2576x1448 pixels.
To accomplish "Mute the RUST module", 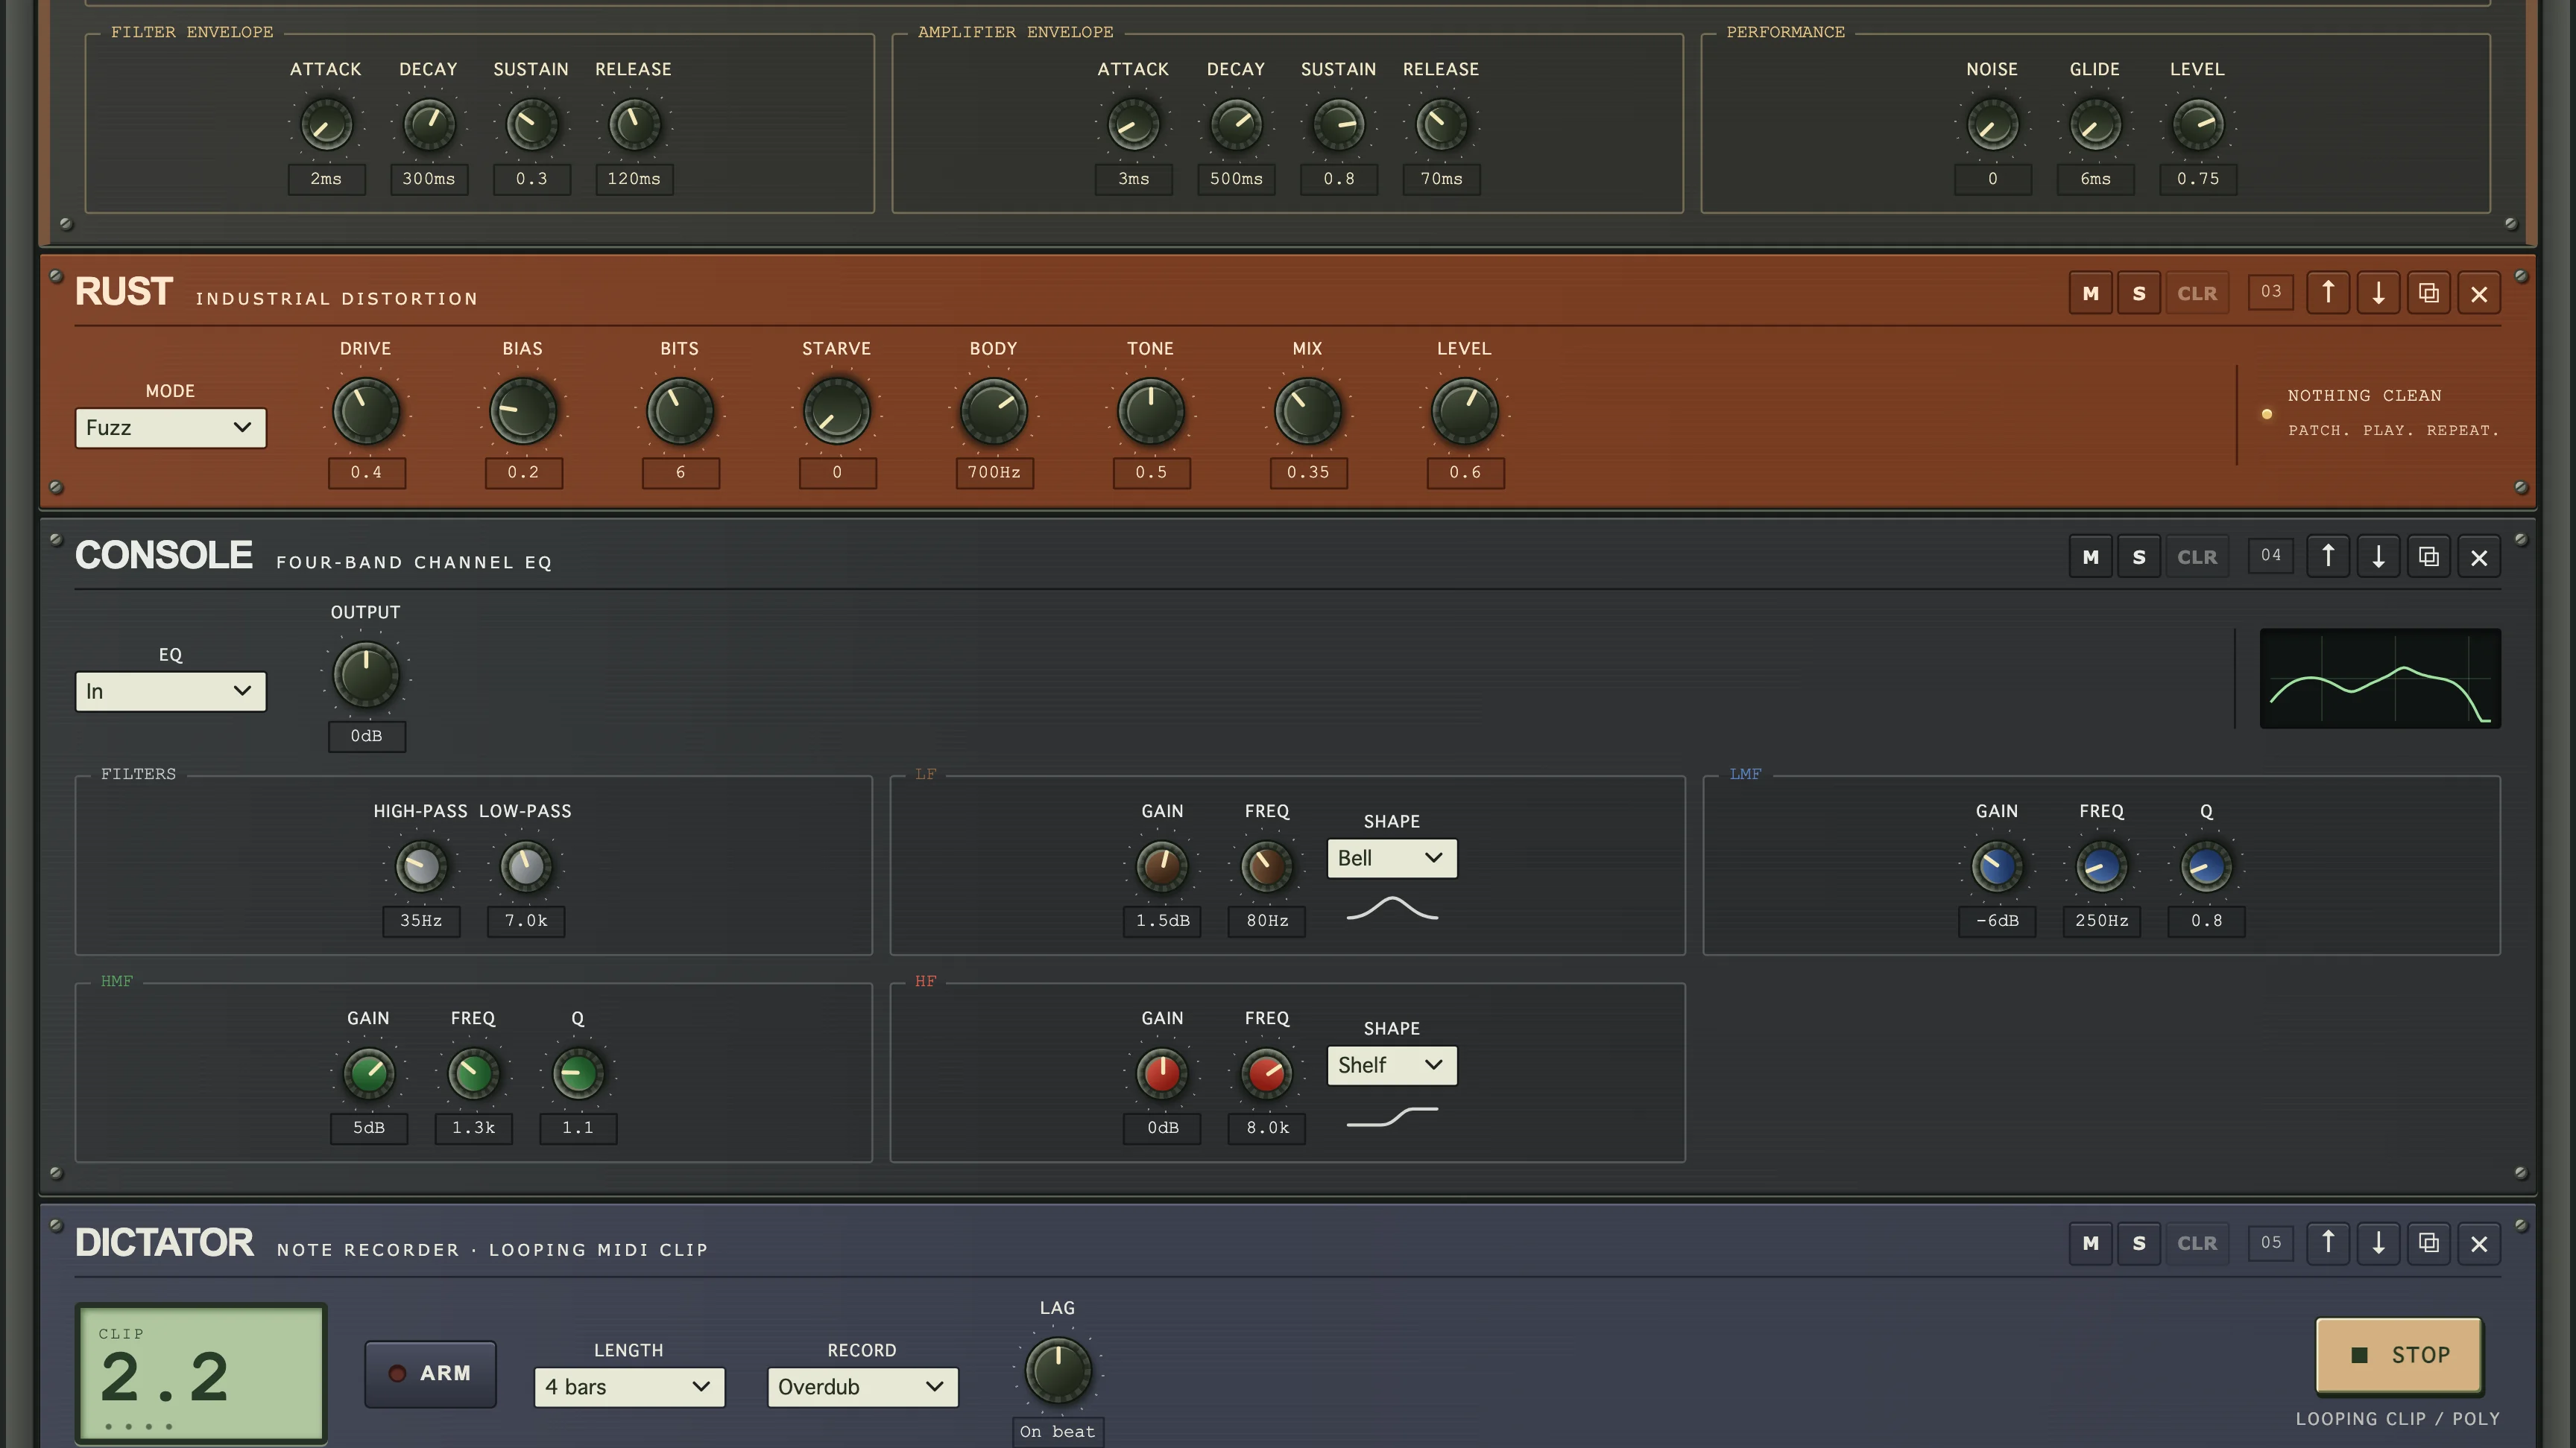I will point(2090,293).
